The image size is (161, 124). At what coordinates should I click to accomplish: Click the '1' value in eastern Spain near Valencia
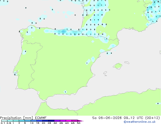tap(87, 63)
